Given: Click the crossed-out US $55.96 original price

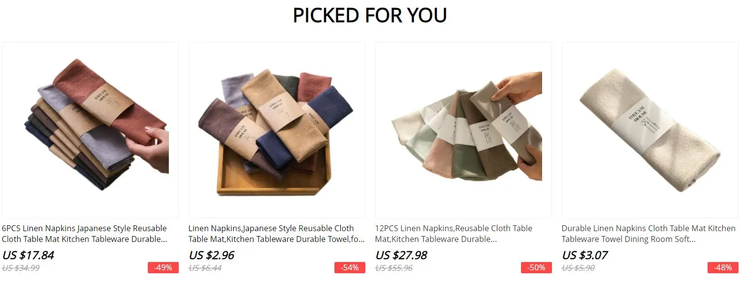Looking at the screenshot, I should 394,268.
